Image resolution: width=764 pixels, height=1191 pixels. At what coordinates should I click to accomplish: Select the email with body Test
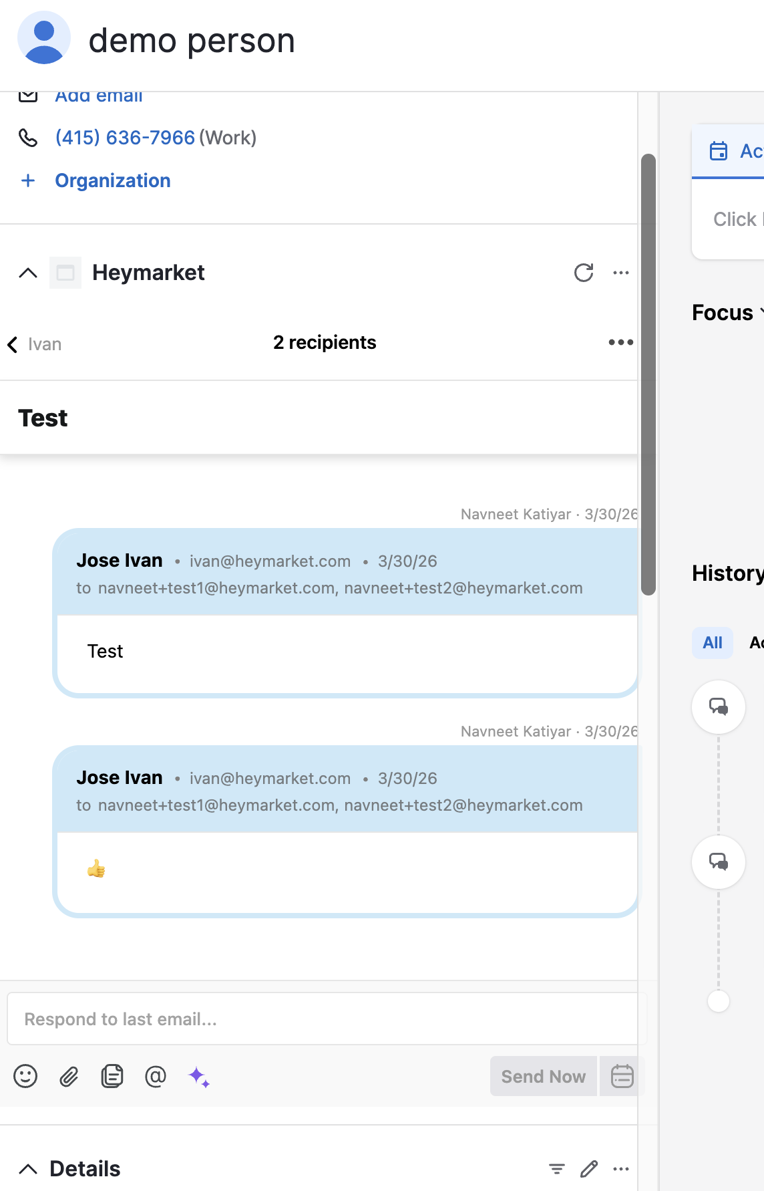point(346,613)
